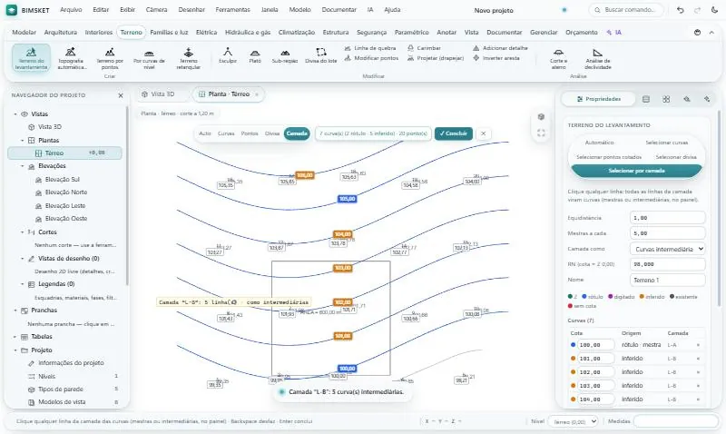Image resolution: width=726 pixels, height=434 pixels.
Task: Switch to Arquitetura ribbon tab
Action: [x=61, y=33]
